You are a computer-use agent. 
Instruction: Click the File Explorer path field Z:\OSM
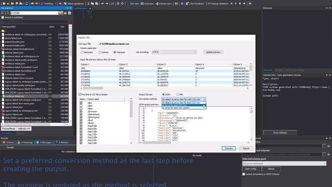pos(34,13)
